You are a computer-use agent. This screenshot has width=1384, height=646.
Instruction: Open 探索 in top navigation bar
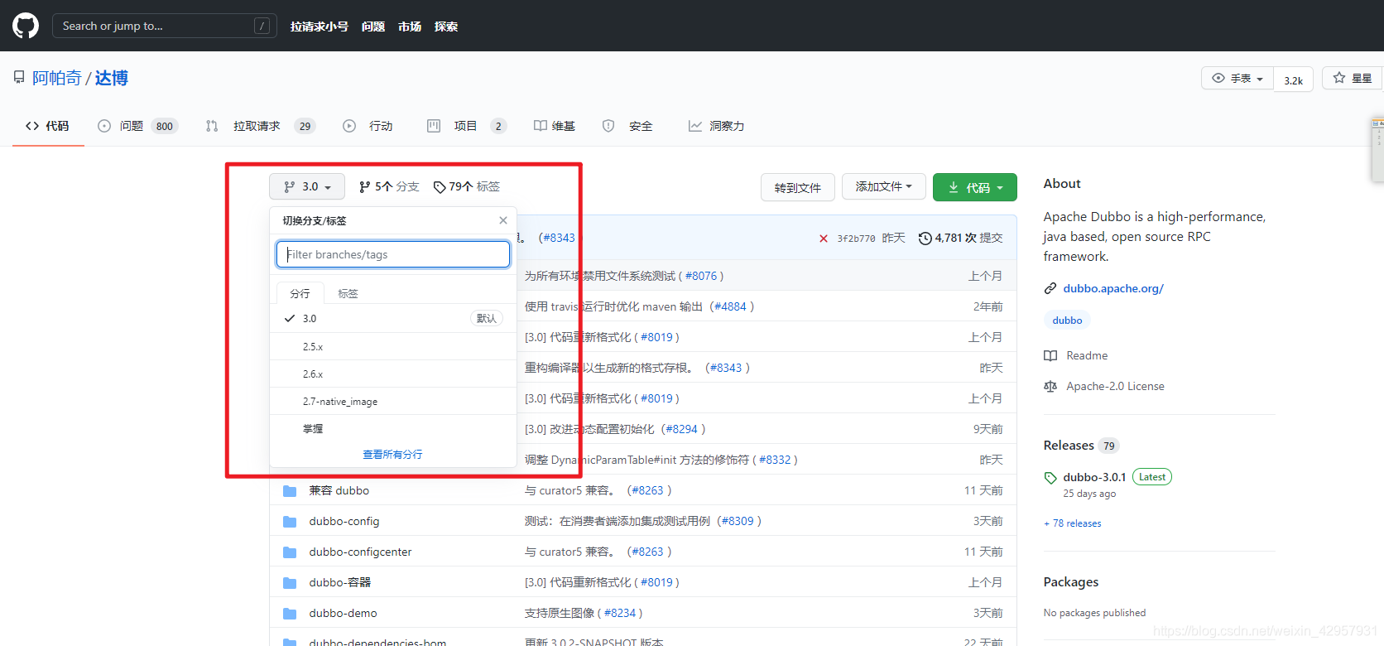click(x=446, y=27)
